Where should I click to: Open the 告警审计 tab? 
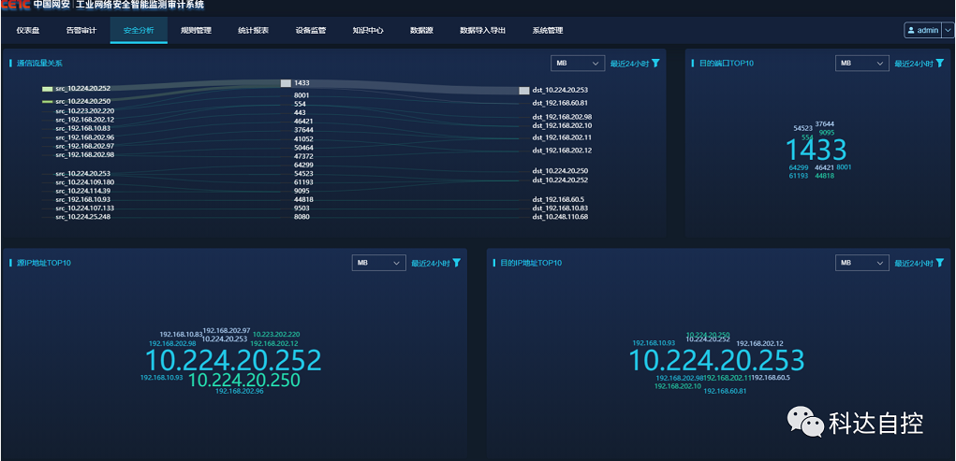(x=81, y=30)
